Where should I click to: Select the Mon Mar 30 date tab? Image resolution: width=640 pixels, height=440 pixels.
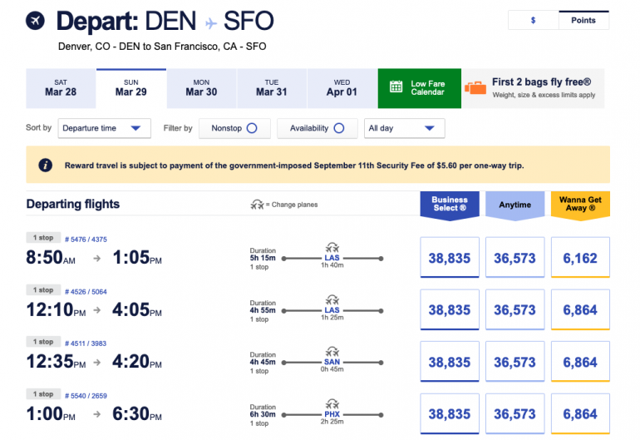point(201,88)
